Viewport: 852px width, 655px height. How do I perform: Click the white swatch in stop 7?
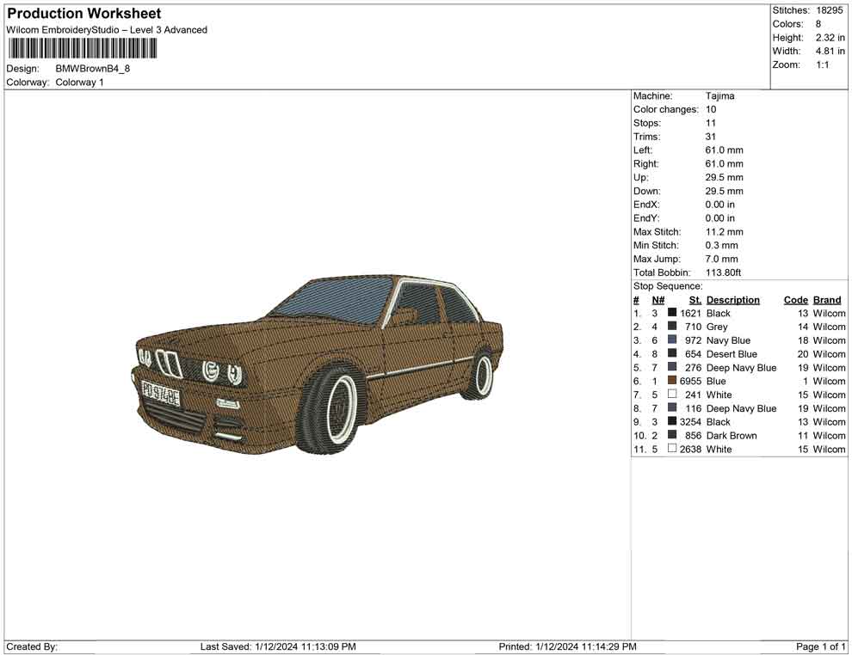point(672,394)
